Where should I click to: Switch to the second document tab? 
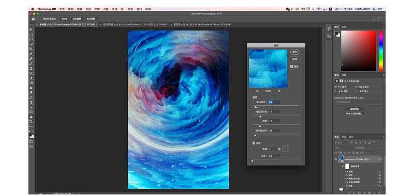136,24
